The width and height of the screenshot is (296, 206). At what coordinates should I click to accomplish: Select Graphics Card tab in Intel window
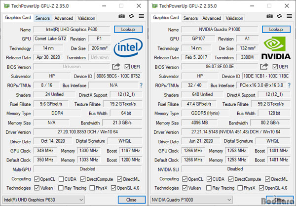click(x=18, y=18)
